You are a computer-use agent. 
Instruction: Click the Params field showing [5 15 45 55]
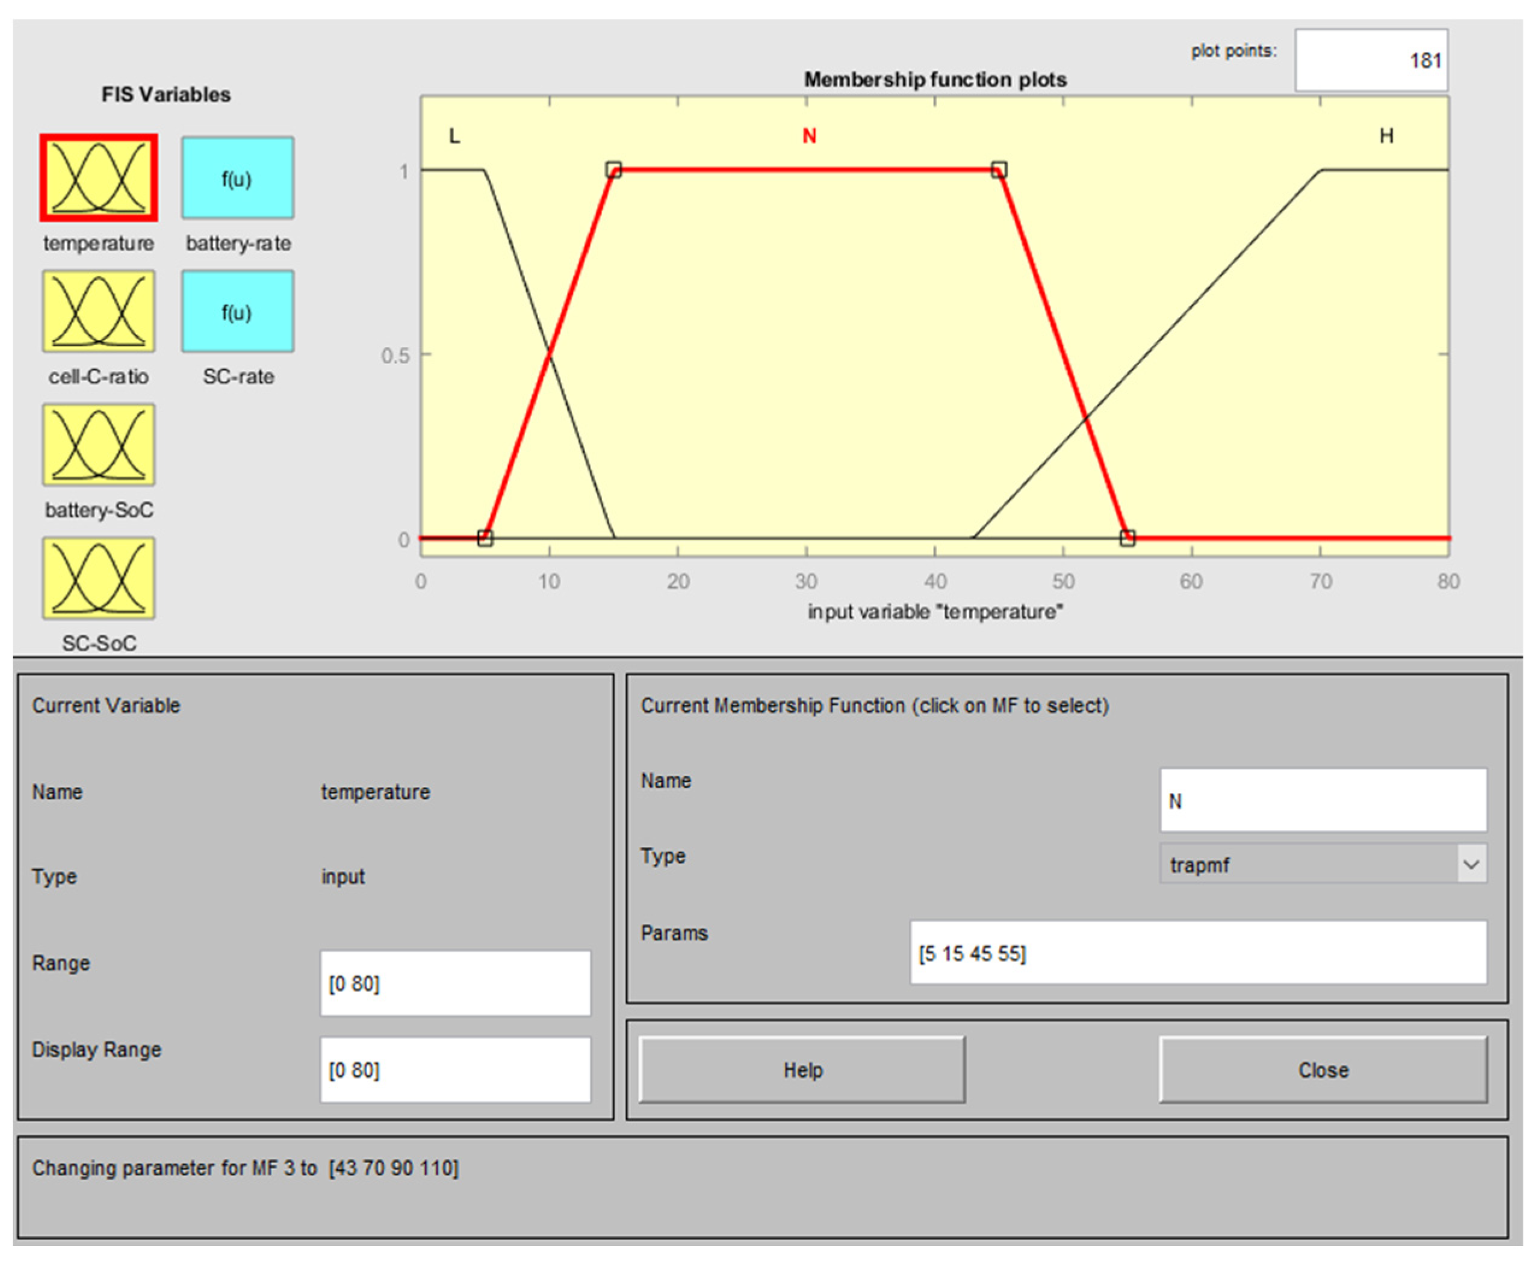1198,953
